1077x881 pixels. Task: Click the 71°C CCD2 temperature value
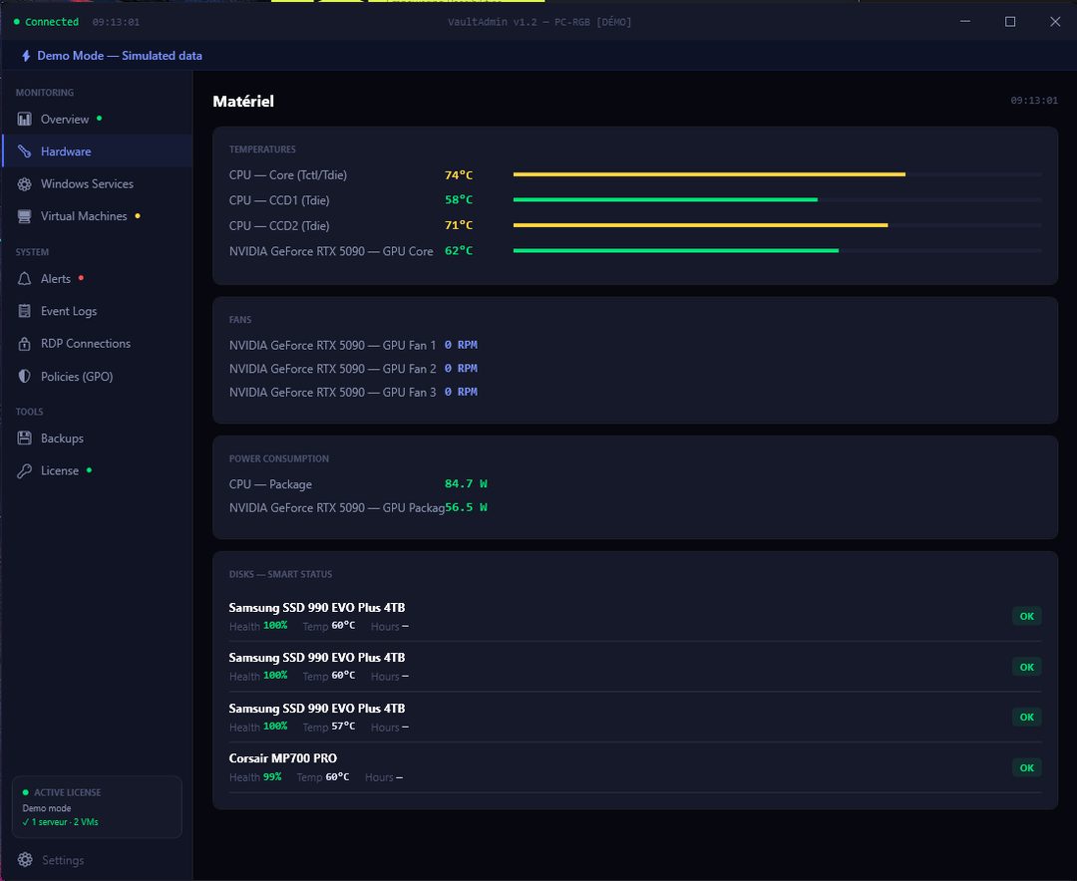click(x=458, y=225)
